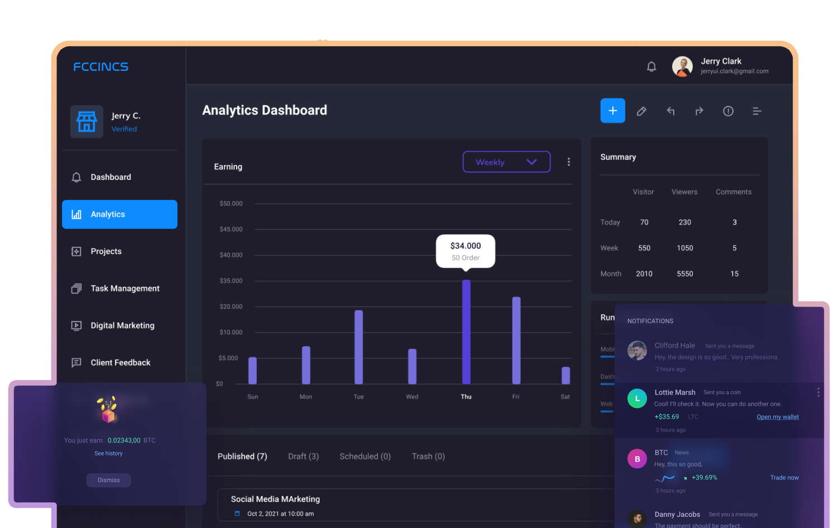Screen dimensions: 839x528
Task: Open the list menu icon in toolbar
Action: [756, 111]
